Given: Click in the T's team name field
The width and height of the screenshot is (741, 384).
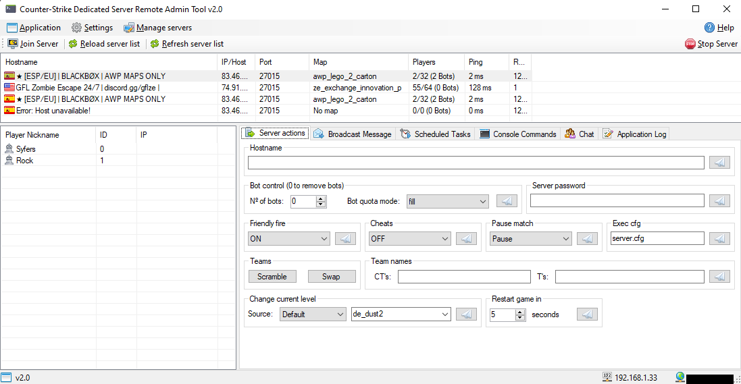Looking at the screenshot, I should (630, 276).
